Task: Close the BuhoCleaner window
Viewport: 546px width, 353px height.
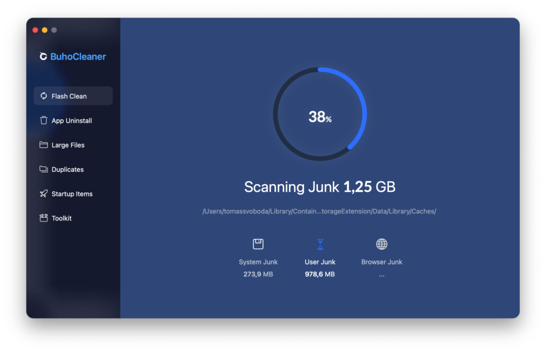Action: point(35,30)
